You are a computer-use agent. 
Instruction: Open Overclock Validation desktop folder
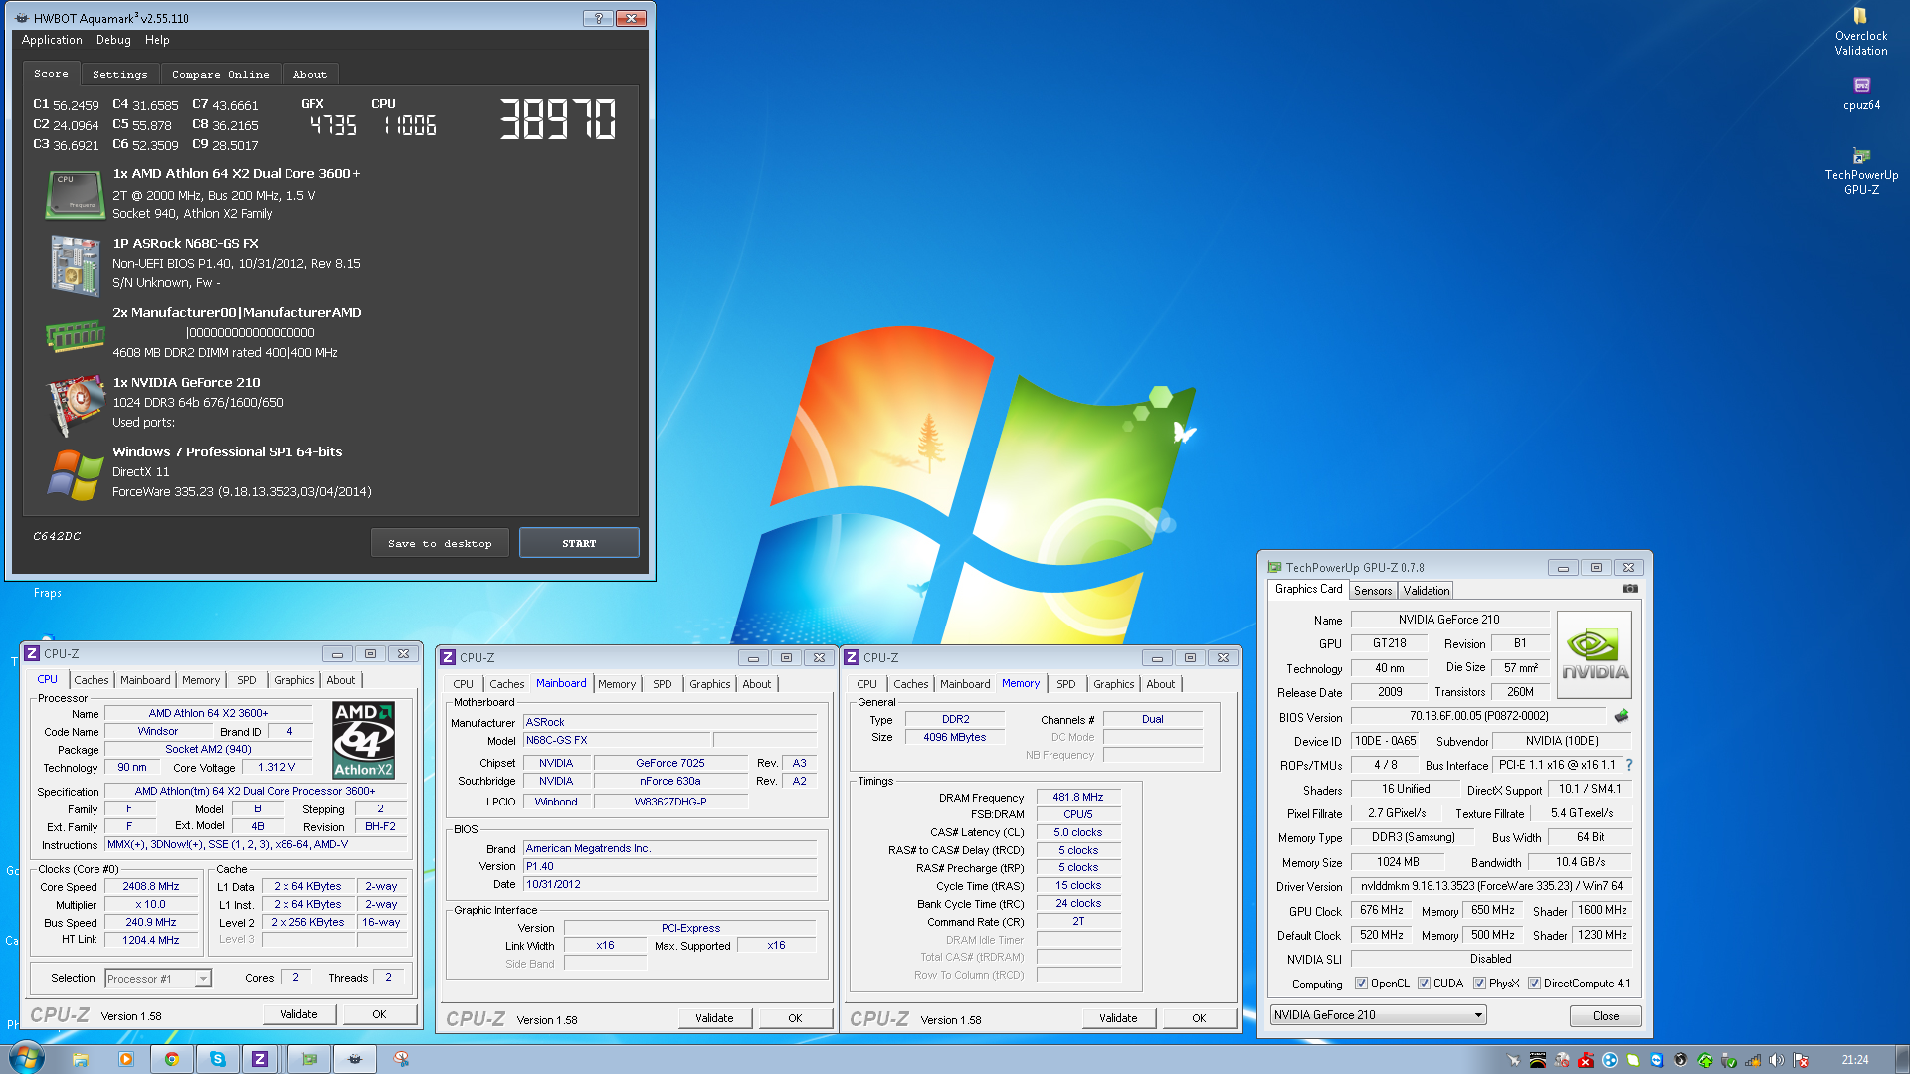pyautogui.click(x=1860, y=31)
